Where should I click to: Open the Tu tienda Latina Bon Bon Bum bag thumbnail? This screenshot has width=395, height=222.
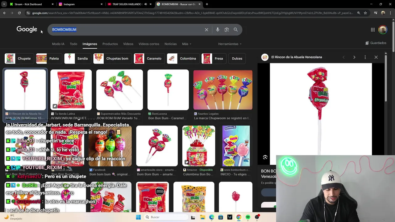(71, 90)
